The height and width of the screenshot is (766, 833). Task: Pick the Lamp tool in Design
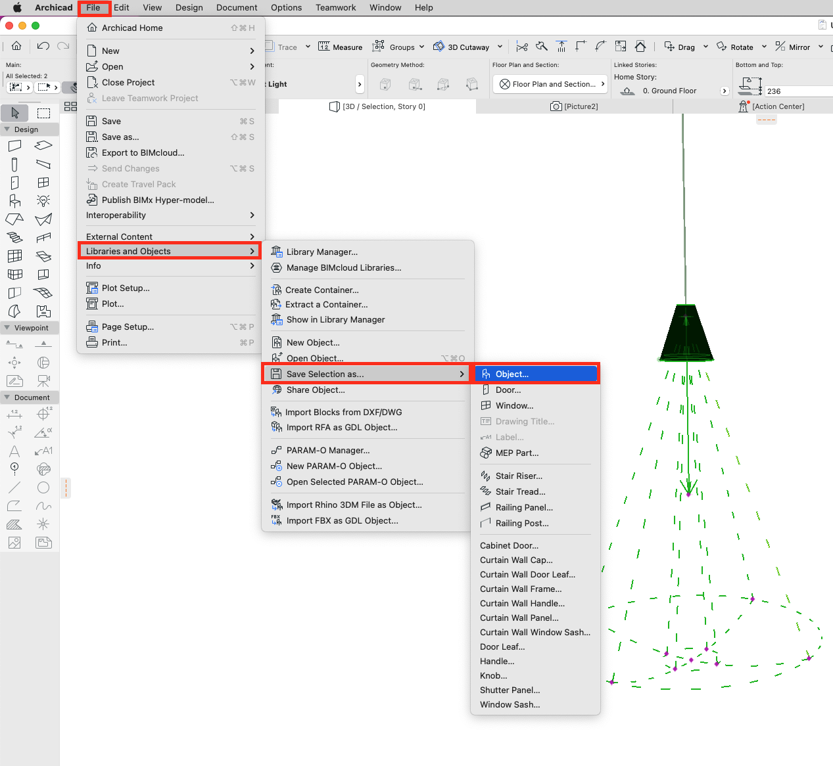[43, 201]
